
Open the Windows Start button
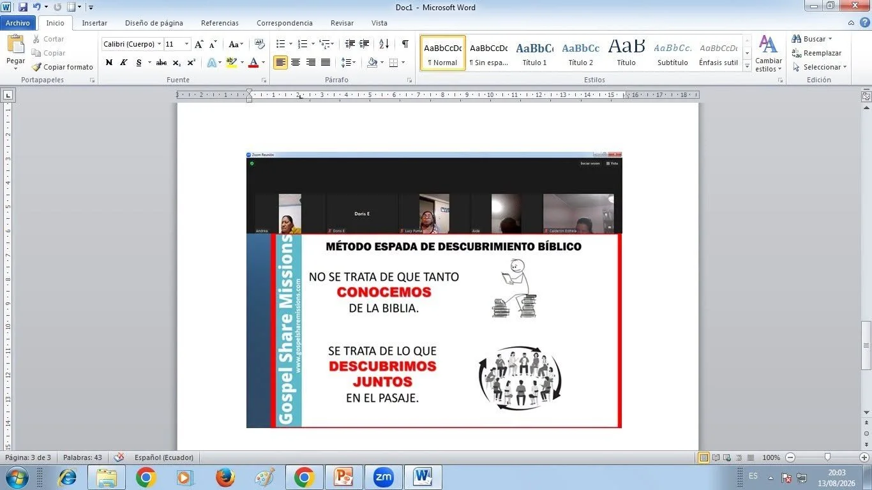click(17, 477)
